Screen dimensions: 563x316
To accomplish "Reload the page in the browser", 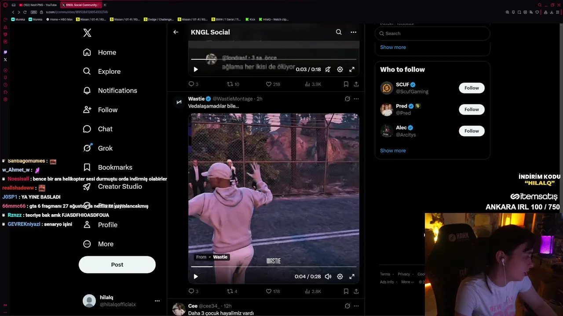I will pos(25,12).
